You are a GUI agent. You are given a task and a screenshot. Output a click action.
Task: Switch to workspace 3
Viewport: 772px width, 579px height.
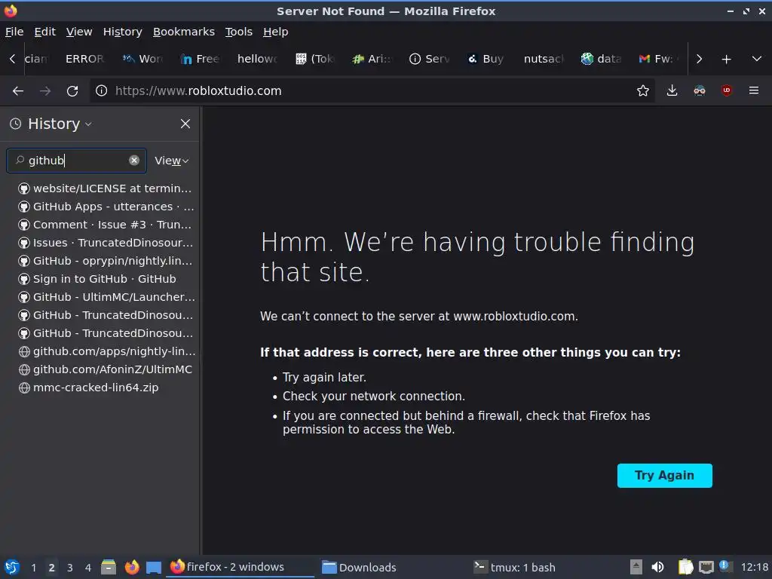70,568
